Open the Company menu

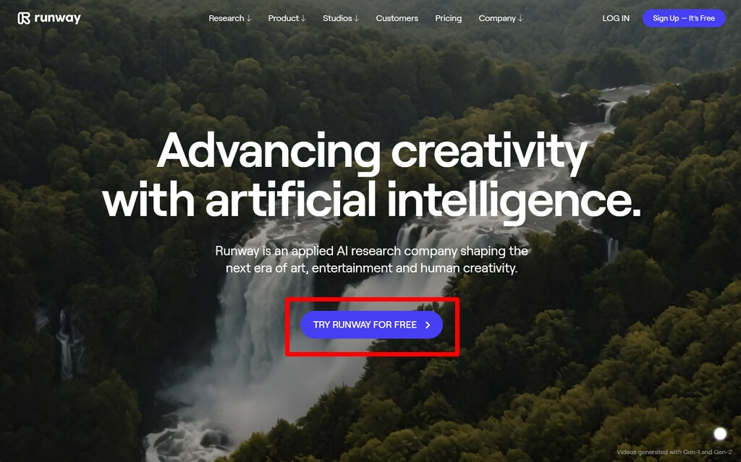[x=501, y=18]
